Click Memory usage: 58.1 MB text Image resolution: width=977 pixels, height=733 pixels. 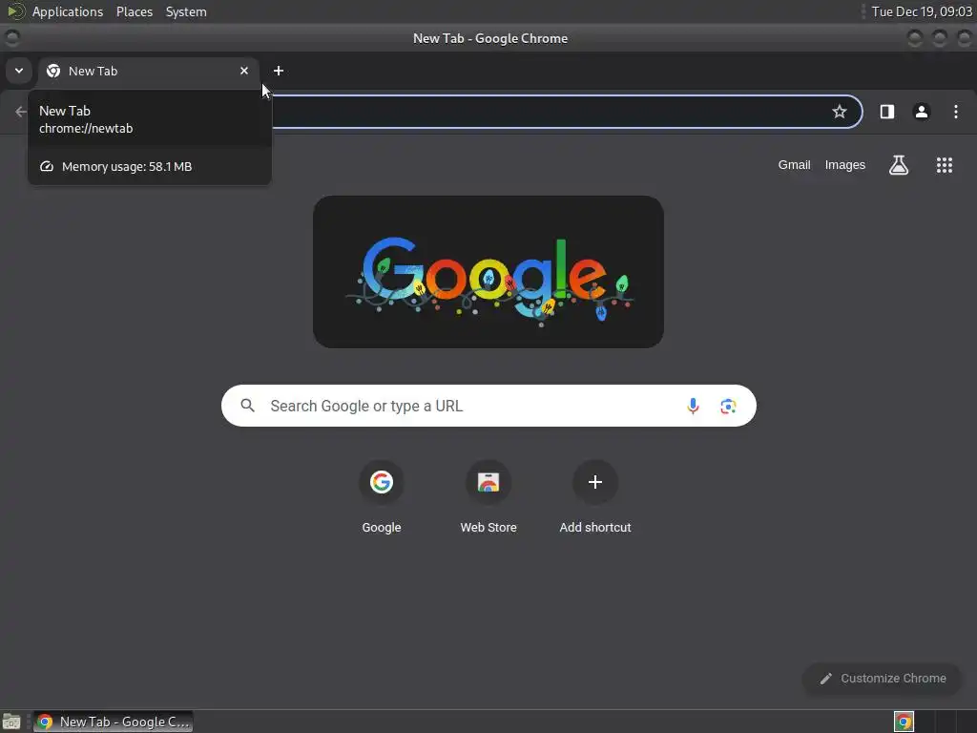[127, 166]
